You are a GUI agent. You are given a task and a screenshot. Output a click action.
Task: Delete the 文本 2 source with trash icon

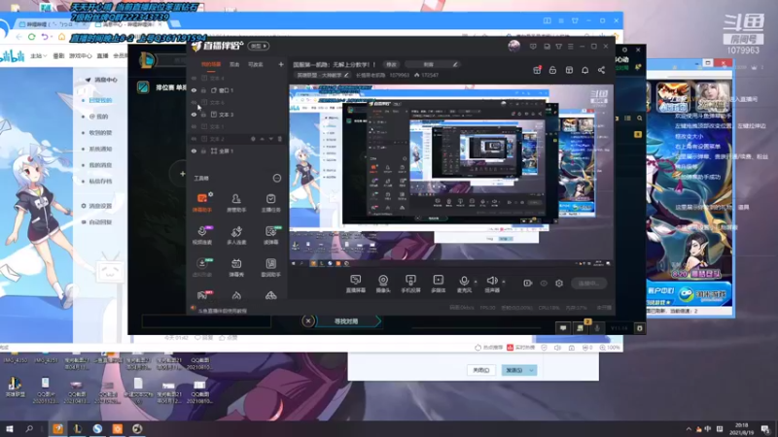pos(280,139)
